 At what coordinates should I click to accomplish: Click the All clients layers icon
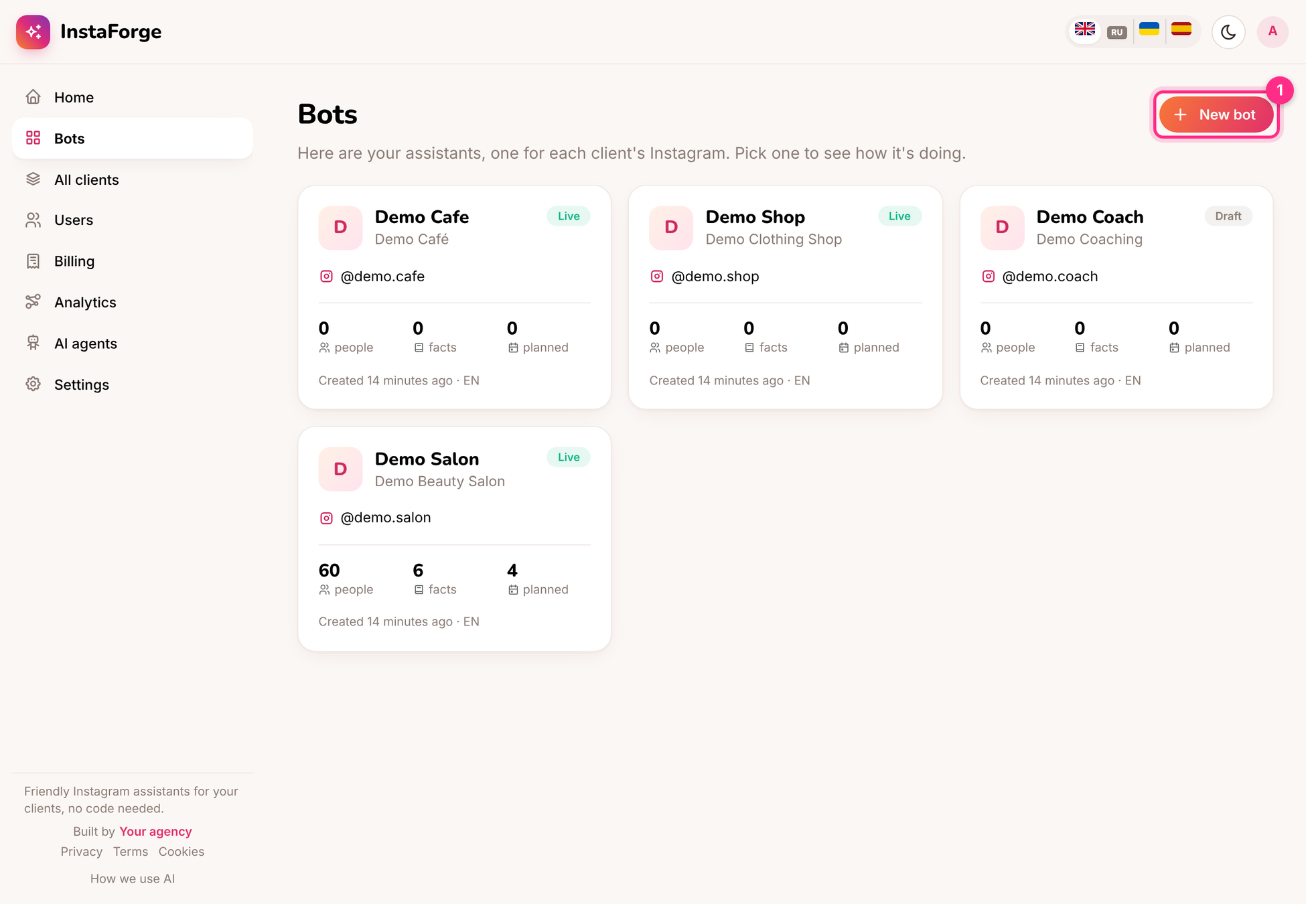coord(33,179)
